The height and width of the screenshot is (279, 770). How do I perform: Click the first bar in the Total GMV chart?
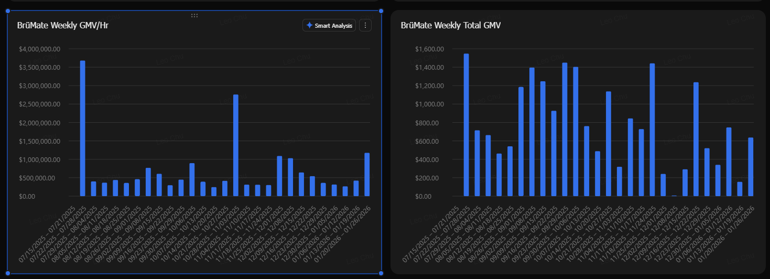[466, 125]
